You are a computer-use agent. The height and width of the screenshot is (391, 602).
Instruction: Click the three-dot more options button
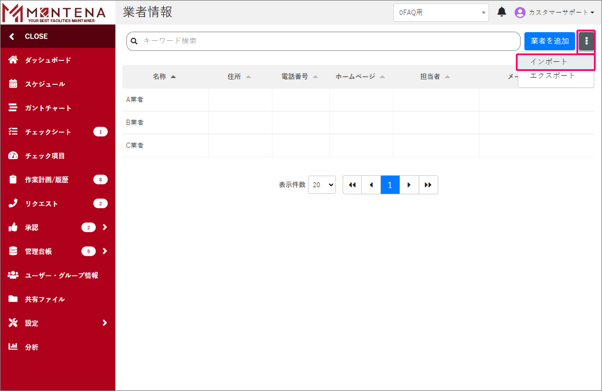[586, 41]
